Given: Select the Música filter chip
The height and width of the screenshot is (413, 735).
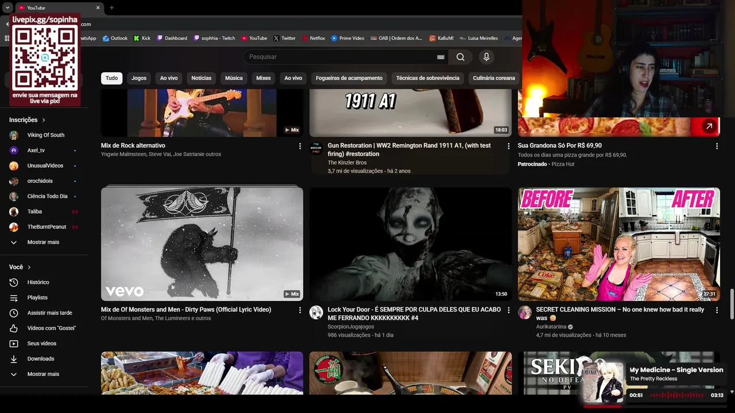Looking at the screenshot, I should point(234,78).
